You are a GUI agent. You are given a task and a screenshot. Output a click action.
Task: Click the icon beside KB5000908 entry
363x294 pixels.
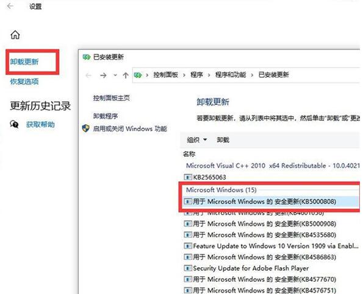coord(188,223)
